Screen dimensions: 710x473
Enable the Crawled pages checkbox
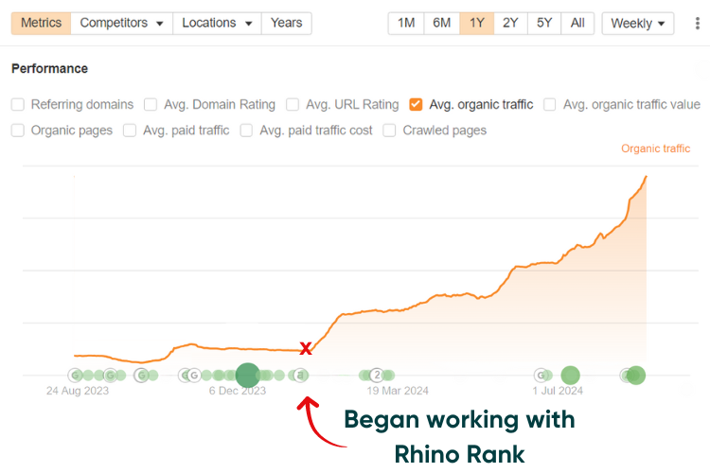(389, 131)
